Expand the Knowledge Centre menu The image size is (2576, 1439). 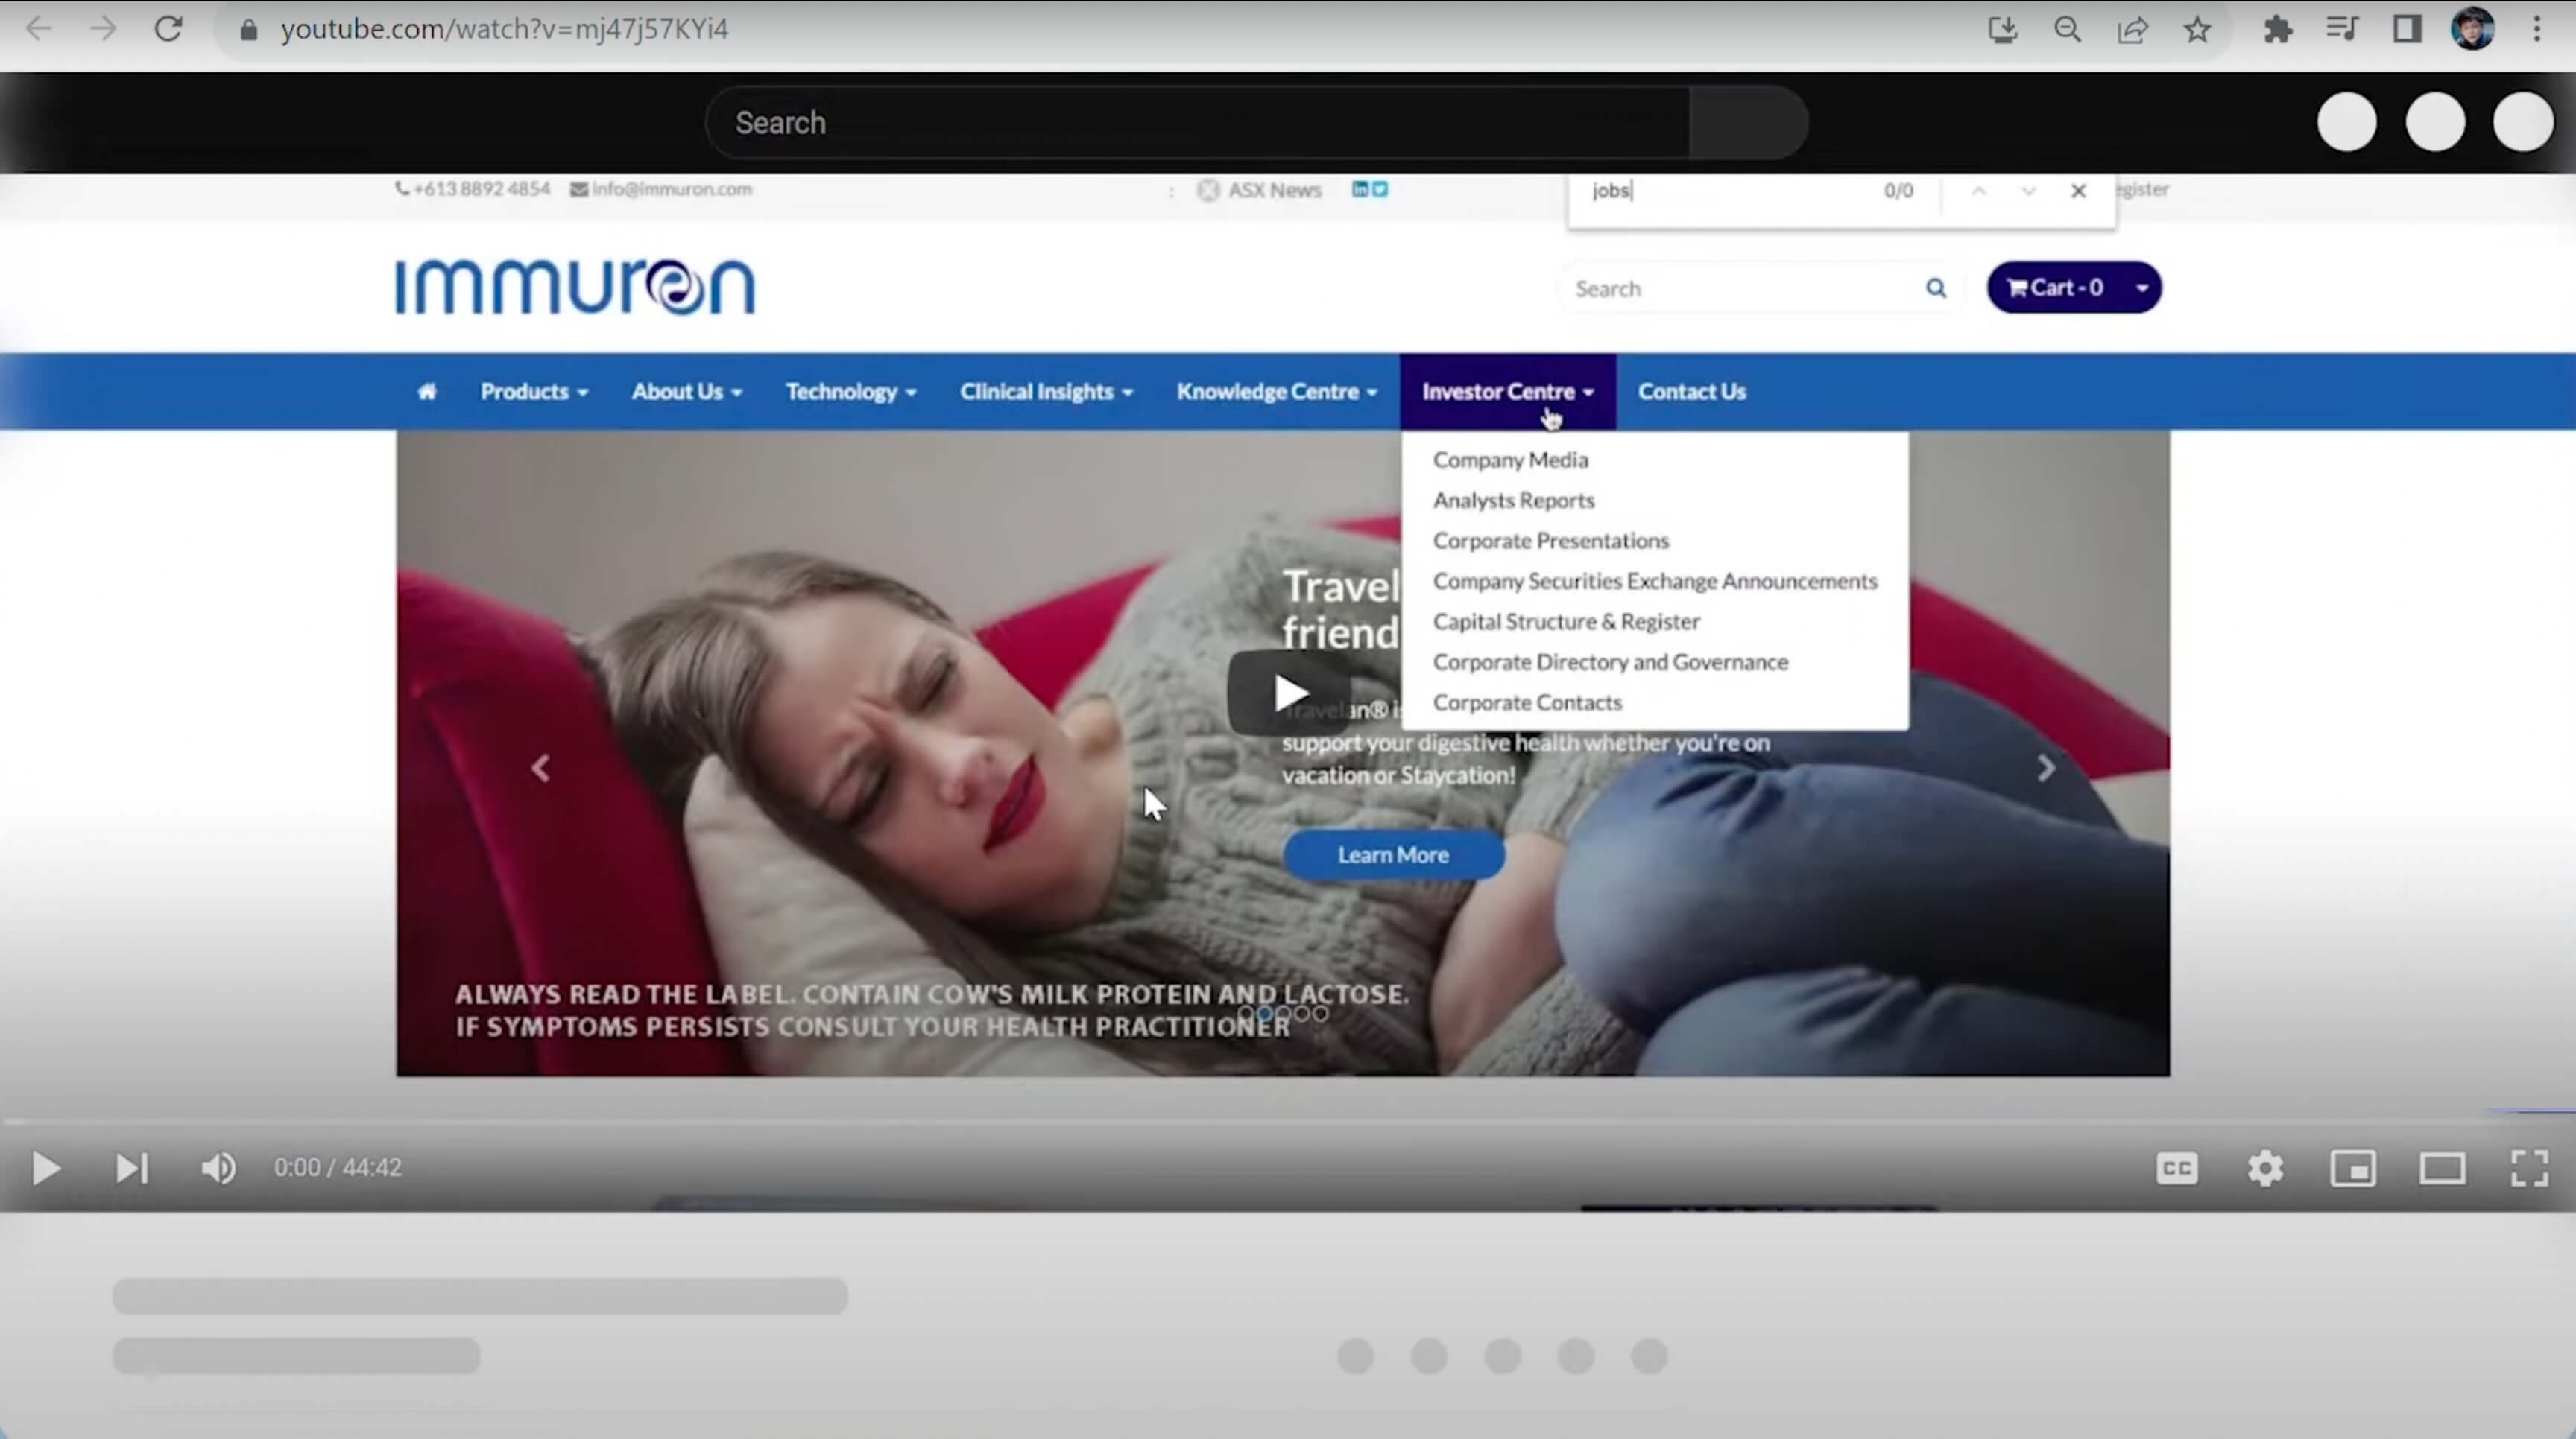pyautogui.click(x=1276, y=392)
